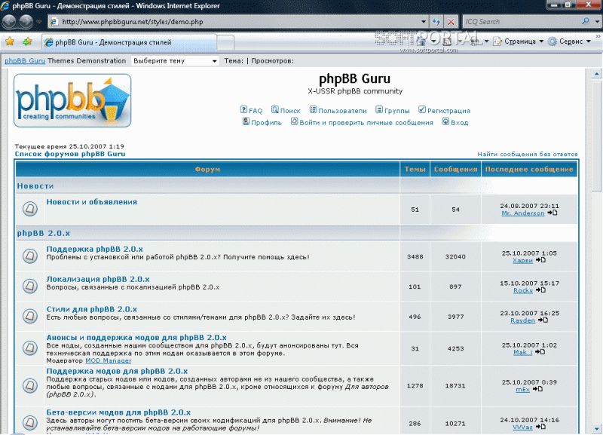Click the page scrollbar down arrow

point(596,428)
